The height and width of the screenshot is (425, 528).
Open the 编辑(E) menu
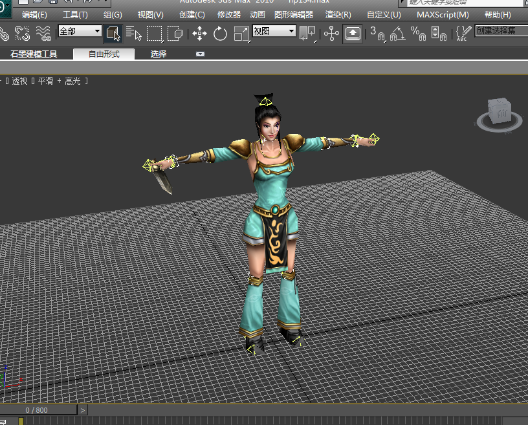pyautogui.click(x=34, y=15)
